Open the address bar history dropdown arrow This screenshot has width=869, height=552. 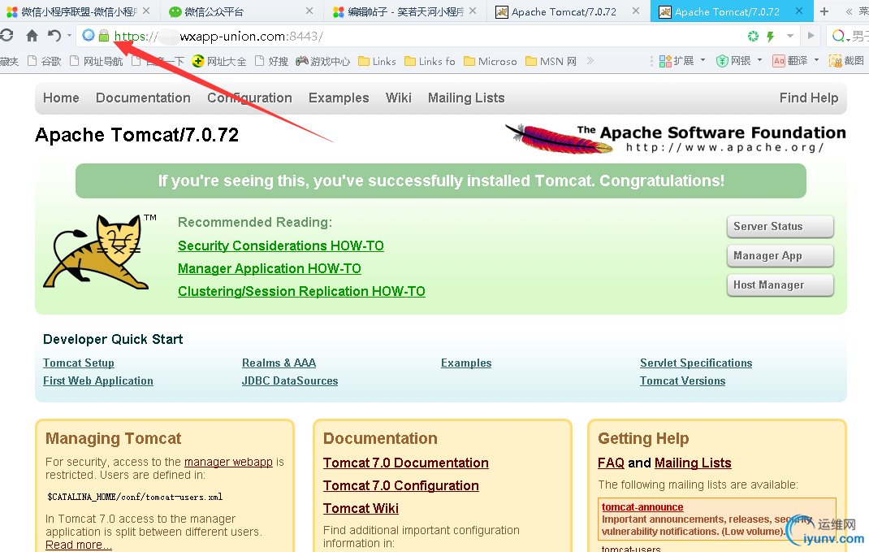pyautogui.click(x=789, y=36)
